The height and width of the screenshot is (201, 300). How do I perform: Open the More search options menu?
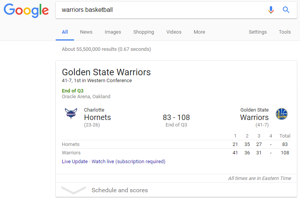point(199,32)
